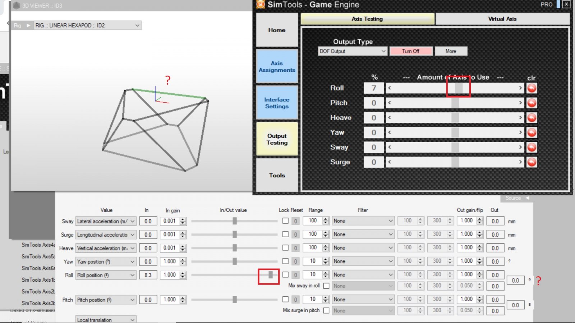
Task: Click the Roll In value field showing 8.3
Action: coord(148,275)
